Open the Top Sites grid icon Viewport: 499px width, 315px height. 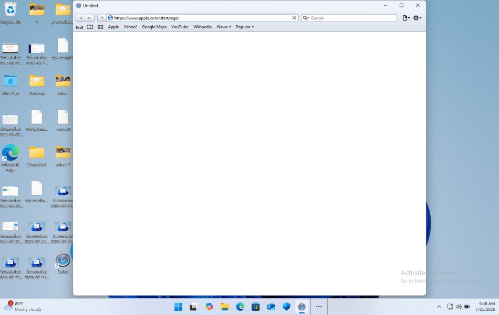pyautogui.click(x=100, y=27)
